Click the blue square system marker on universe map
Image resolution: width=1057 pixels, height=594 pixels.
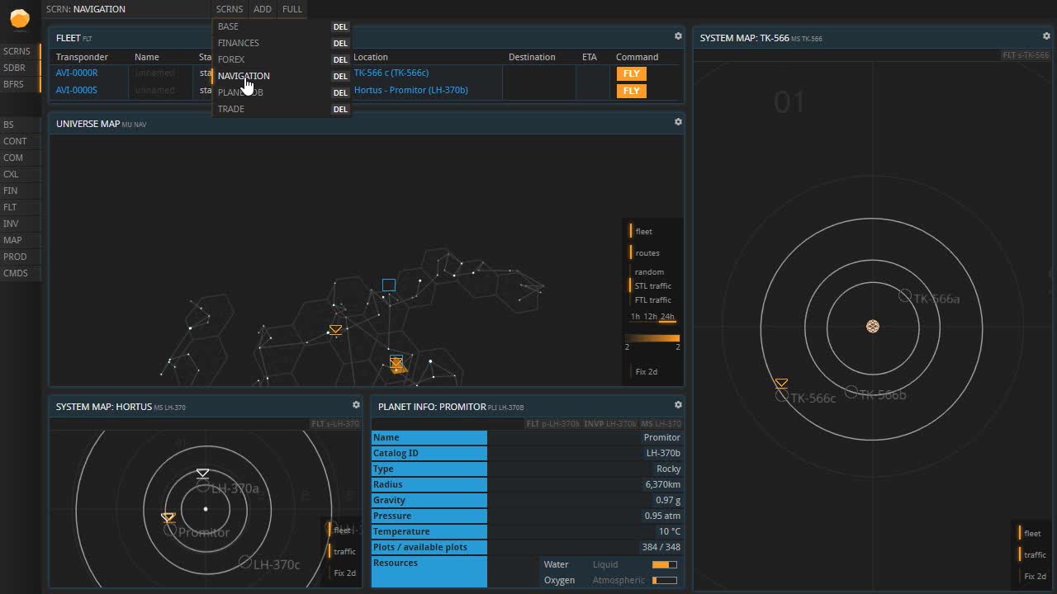tap(389, 285)
